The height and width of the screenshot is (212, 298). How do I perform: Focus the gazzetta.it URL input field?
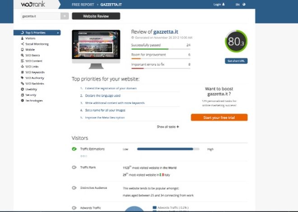(x=41, y=16)
